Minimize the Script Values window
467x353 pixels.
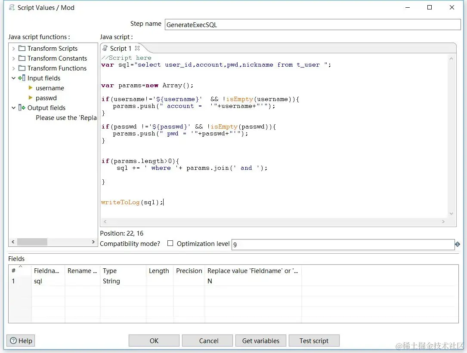[x=408, y=7]
